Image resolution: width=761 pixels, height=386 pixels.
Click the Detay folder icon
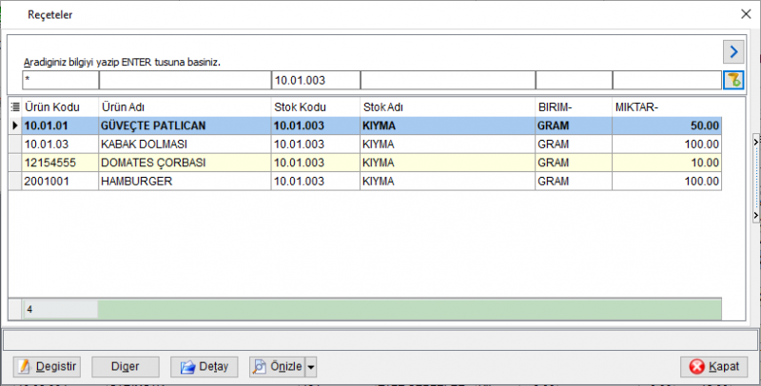(187, 367)
